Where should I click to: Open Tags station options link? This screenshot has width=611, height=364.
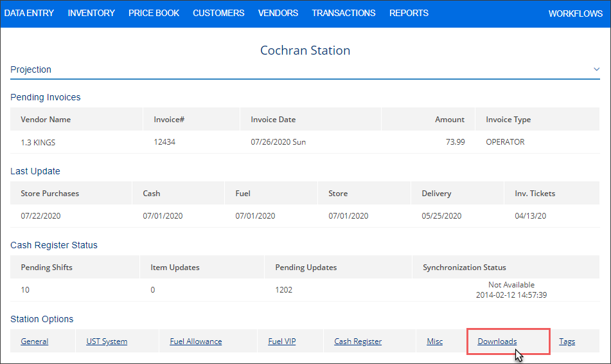click(567, 341)
